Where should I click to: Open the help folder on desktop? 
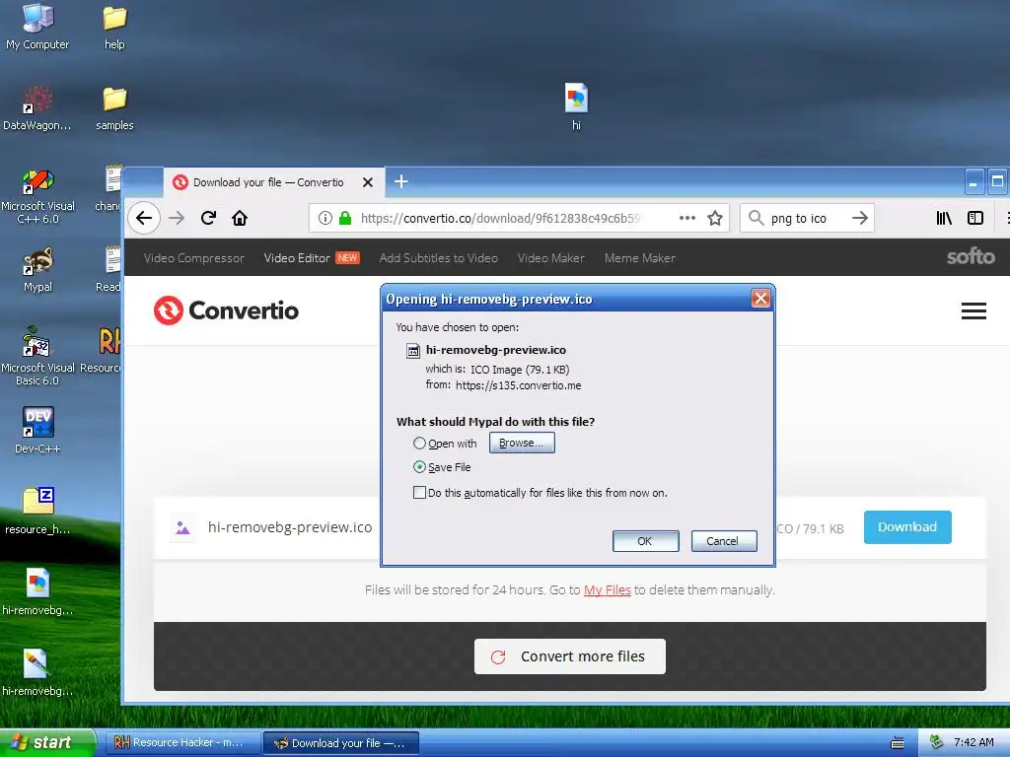[114, 27]
